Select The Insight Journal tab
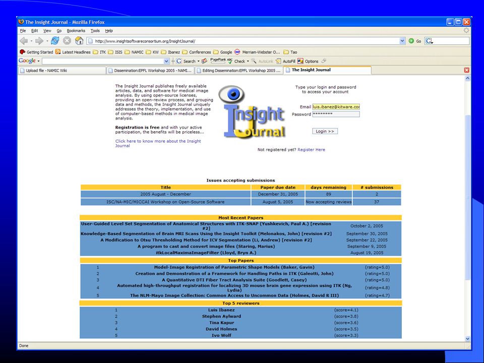Viewport: 484px width, 363px height. [327, 70]
